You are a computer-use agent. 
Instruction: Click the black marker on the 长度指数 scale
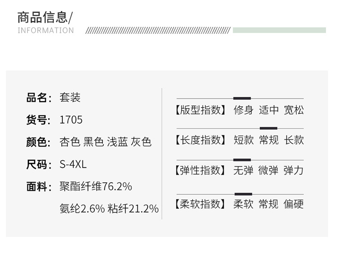click(268, 128)
